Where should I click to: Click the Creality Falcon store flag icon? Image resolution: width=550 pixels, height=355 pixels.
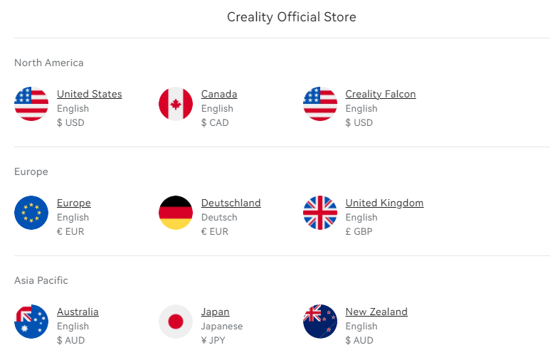click(x=320, y=104)
